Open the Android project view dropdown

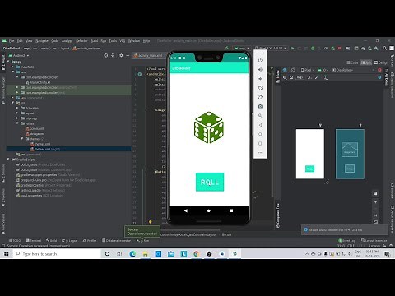19,55
